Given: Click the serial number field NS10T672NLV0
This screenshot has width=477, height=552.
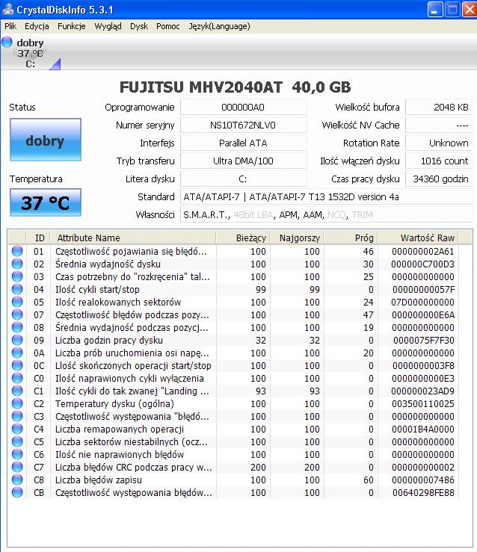Looking at the screenshot, I should [x=243, y=125].
